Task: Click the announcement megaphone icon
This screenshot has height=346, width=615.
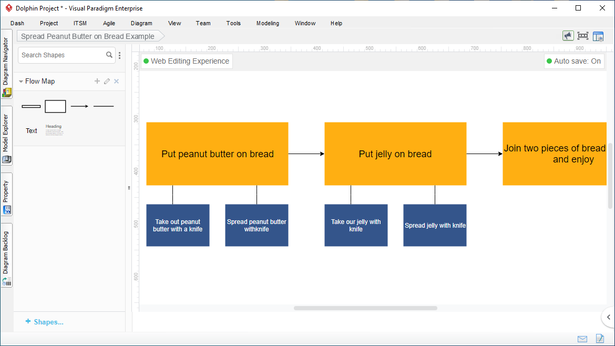Action: pyautogui.click(x=568, y=36)
